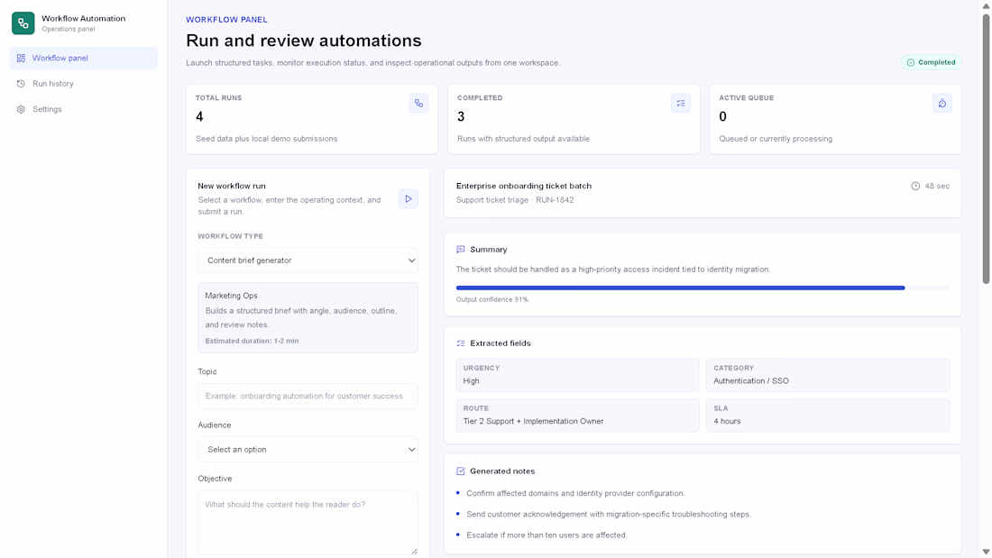Click the Summary message icon

(461, 250)
